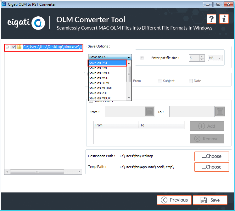The width and height of the screenshot is (235, 211).
Task: Tick the Subject checkbox
Action: [160, 81]
